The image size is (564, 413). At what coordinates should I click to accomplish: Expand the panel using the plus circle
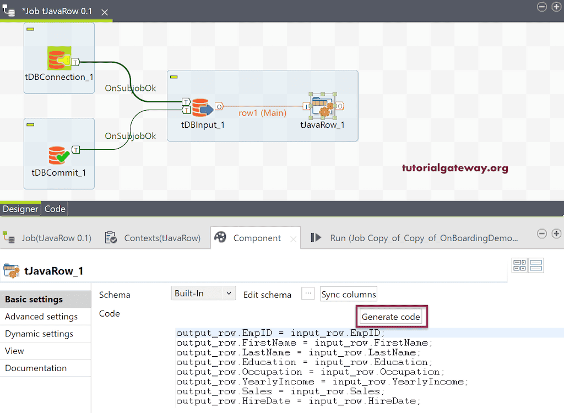coord(556,233)
